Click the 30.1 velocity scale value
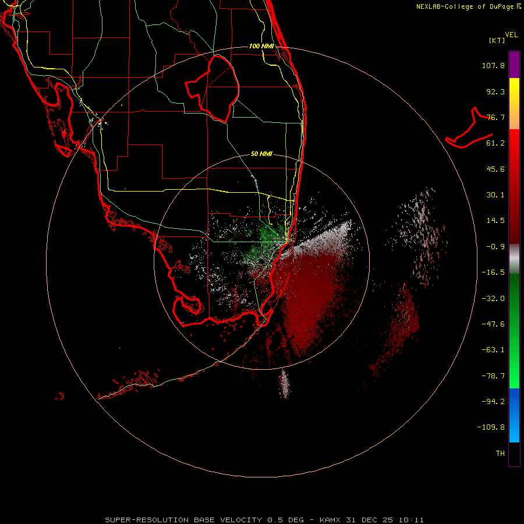This screenshot has height=524, width=524. tap(495, 195)
